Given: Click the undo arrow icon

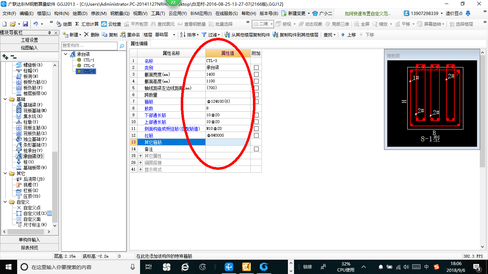Looking at the screenshot, I should click(36, 24).
